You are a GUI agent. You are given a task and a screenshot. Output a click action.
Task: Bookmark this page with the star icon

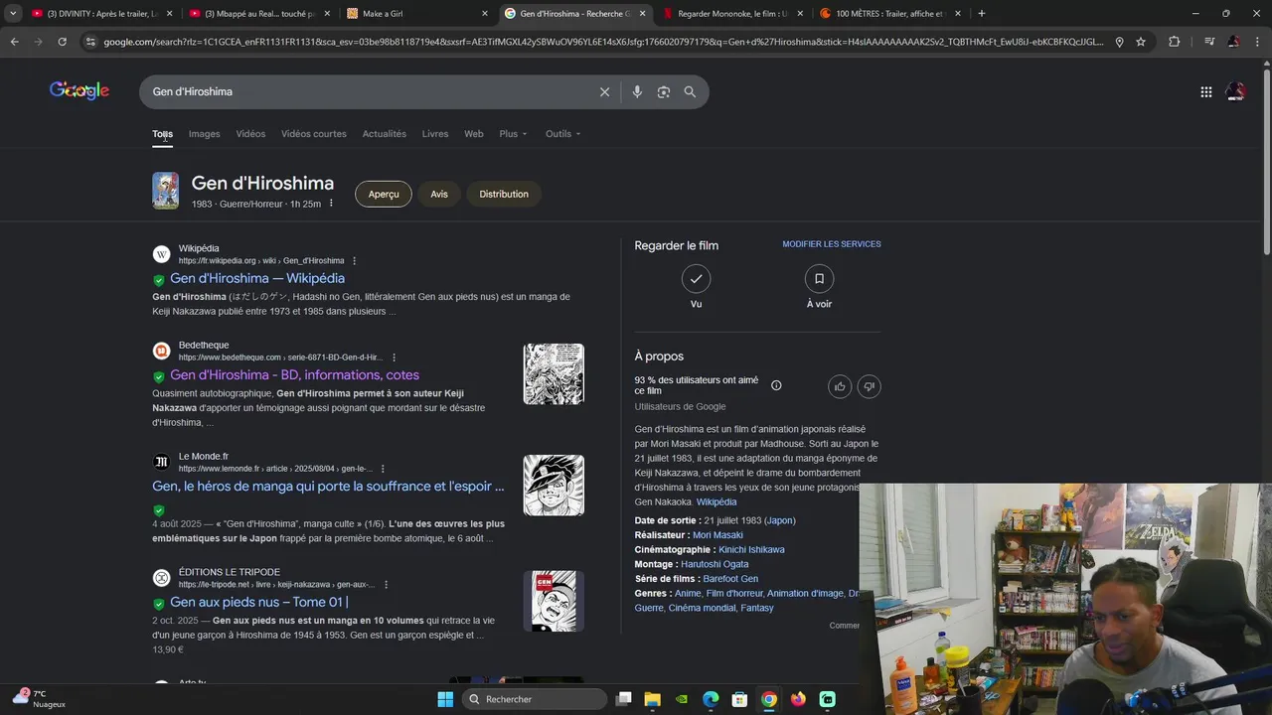point(1141,42)
